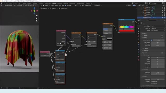Click the material sphere icon beside CHANGE THIS name
The width and height of the screenshot is (166, 93).
click(x=82, y=5)
